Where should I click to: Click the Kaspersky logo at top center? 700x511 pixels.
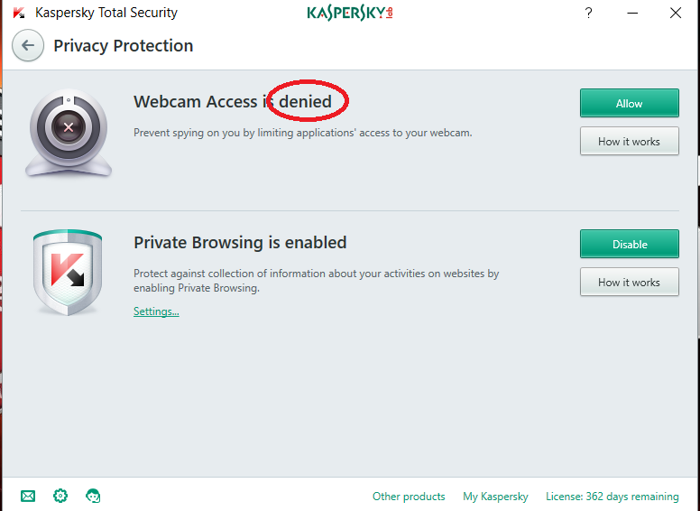pos(349,13)
